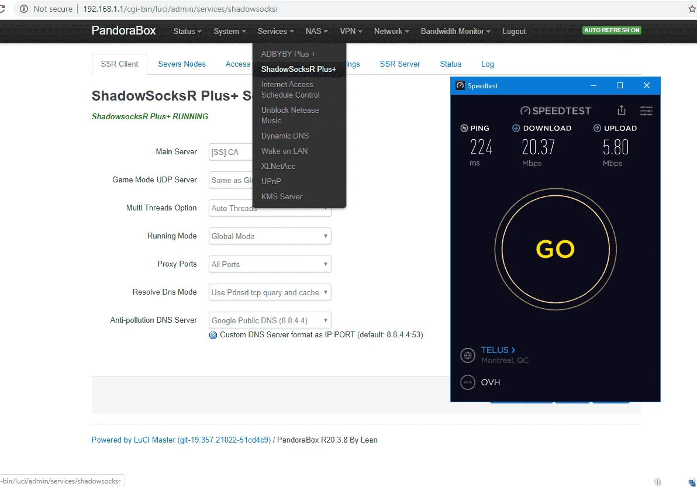This screenshot has width=697, height=487.
Task: Click the globe icon beside TELUS
Action: [468, 355]
